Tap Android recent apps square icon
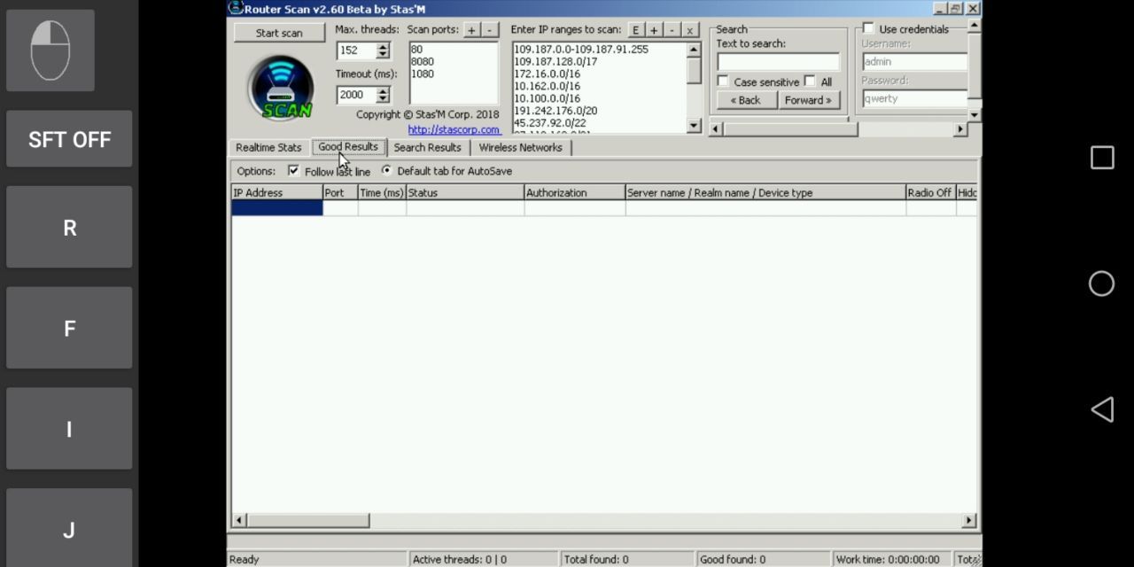The image size is (1134, 567). pos(1102,158)
